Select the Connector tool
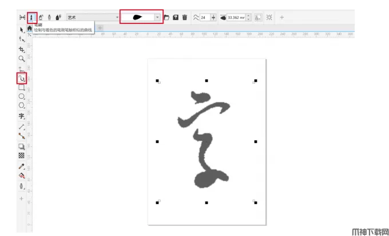The image size is (389, 236). coord(22,136)
